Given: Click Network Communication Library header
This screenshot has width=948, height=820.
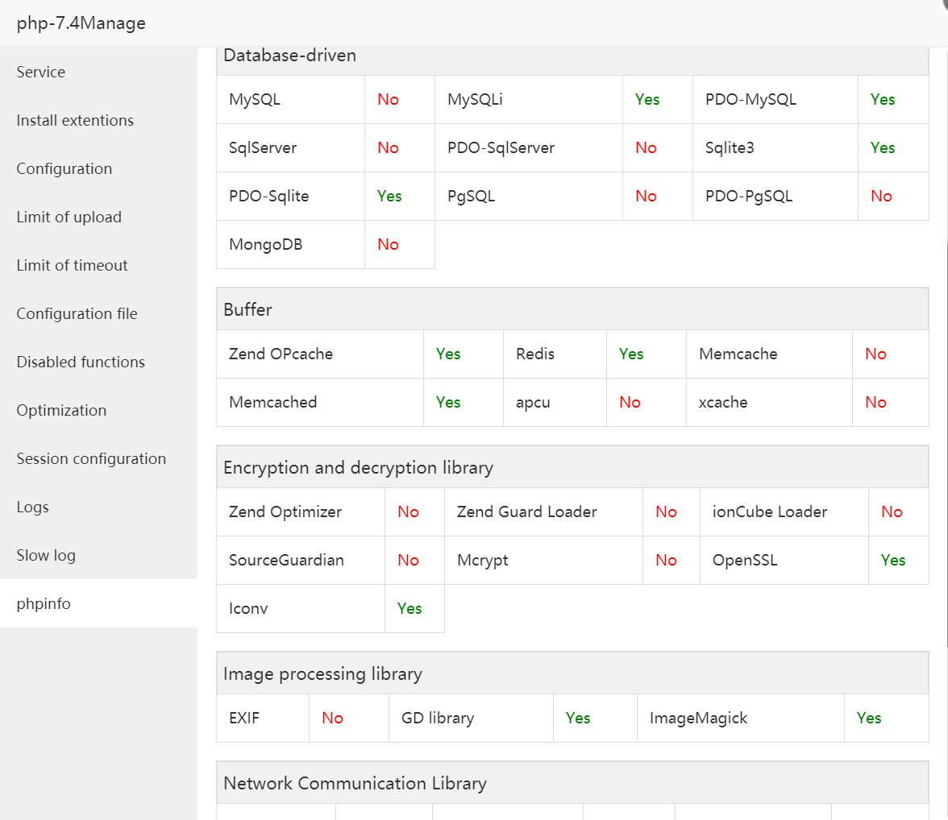Looking at the screenshot, I should coord(355,783).
